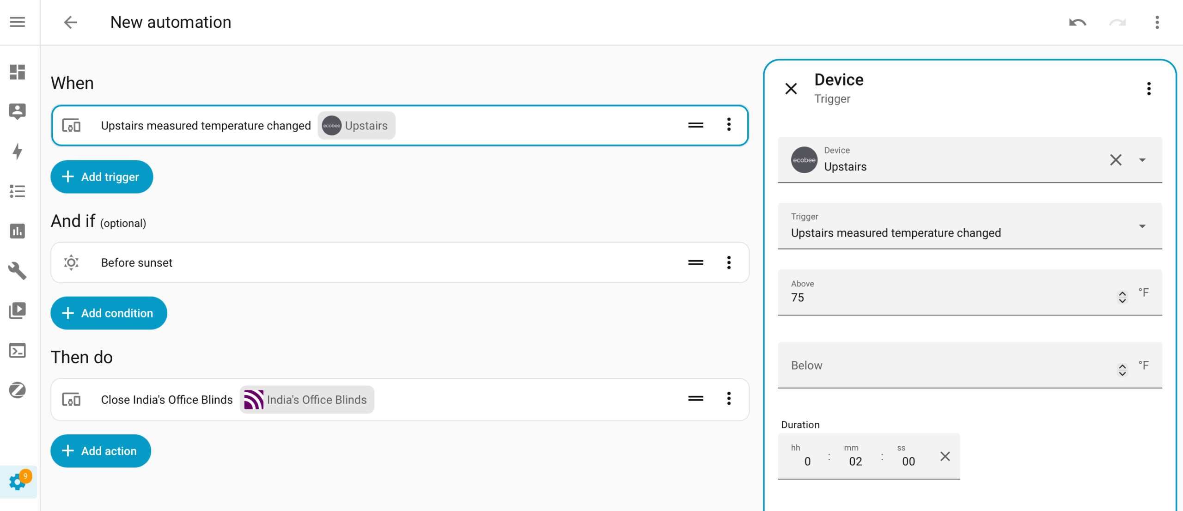Clear the Duration time field
The image size is (1183, 511).
click(x=945, y=456)
